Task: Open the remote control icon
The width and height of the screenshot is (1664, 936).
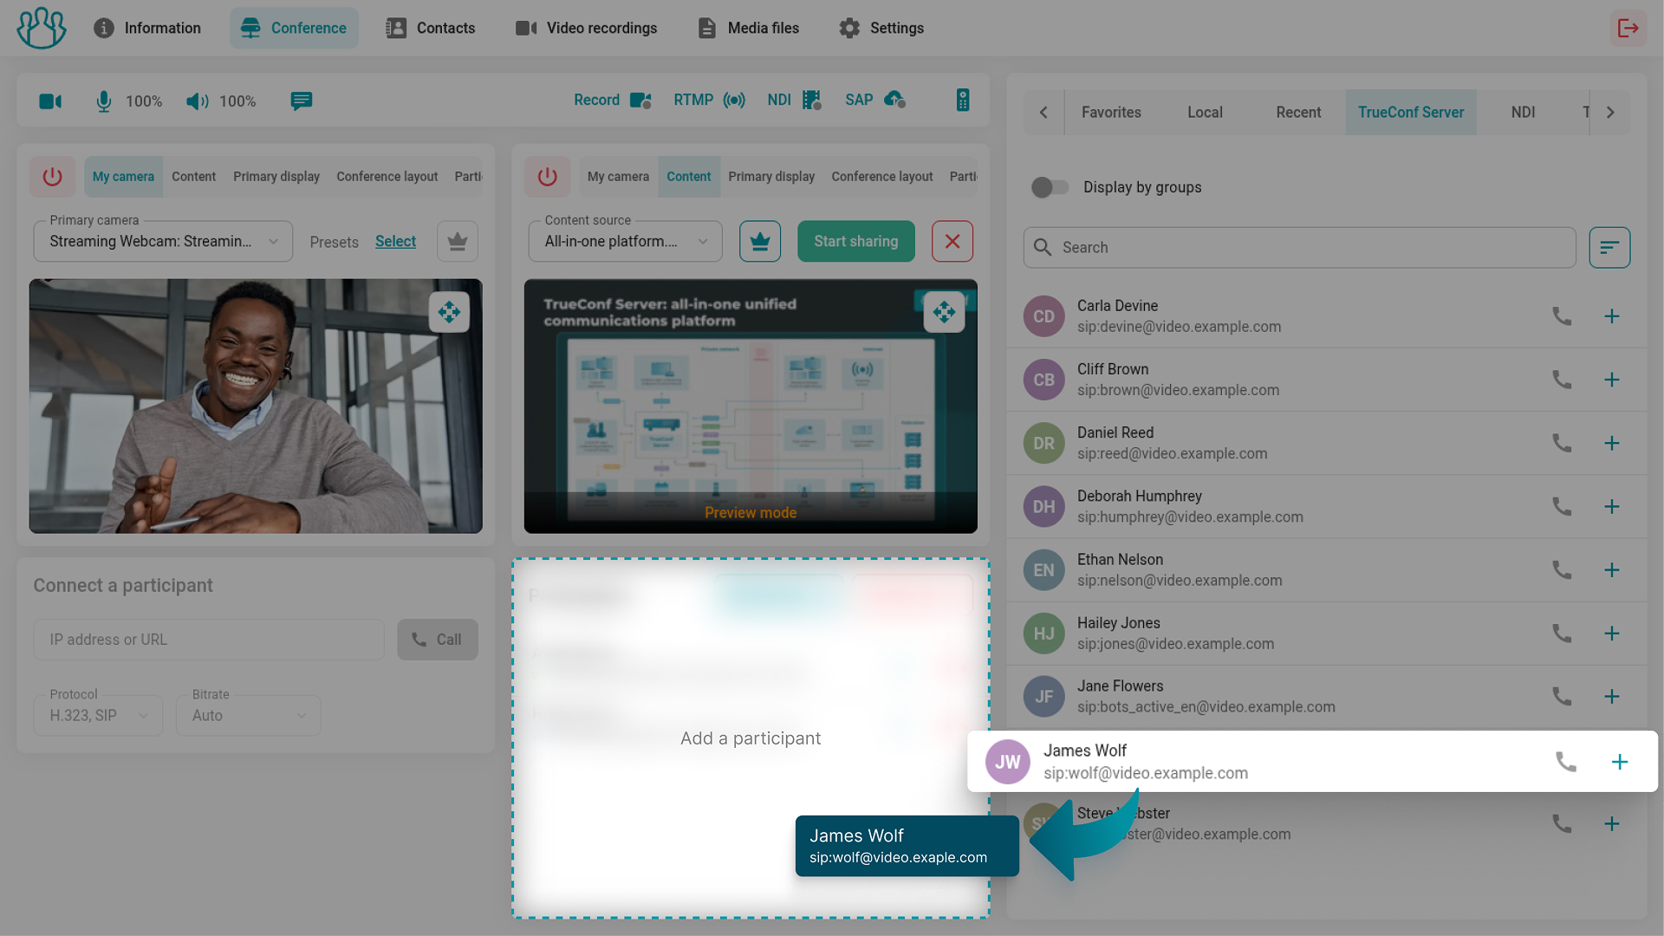Action: (963, 101)
